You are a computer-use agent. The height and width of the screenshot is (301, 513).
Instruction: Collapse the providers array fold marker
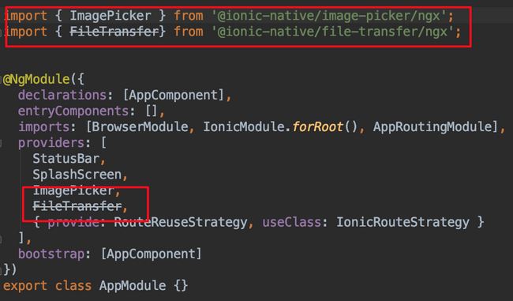tap(1, 143)
